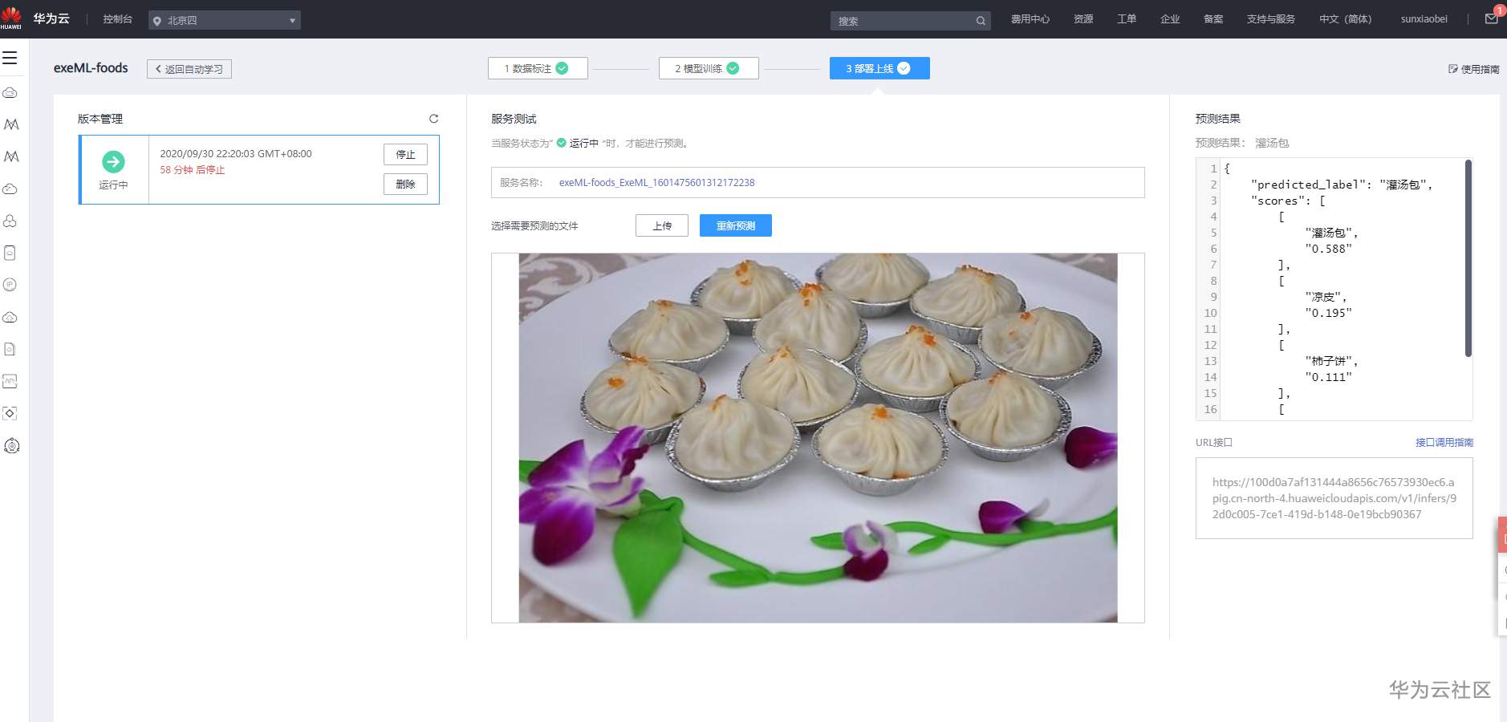The width and height of the screenshot is (1507, 722).
Task: Click the 预测结果: 灌汤包 summary text
Action: coord(1242,143)
